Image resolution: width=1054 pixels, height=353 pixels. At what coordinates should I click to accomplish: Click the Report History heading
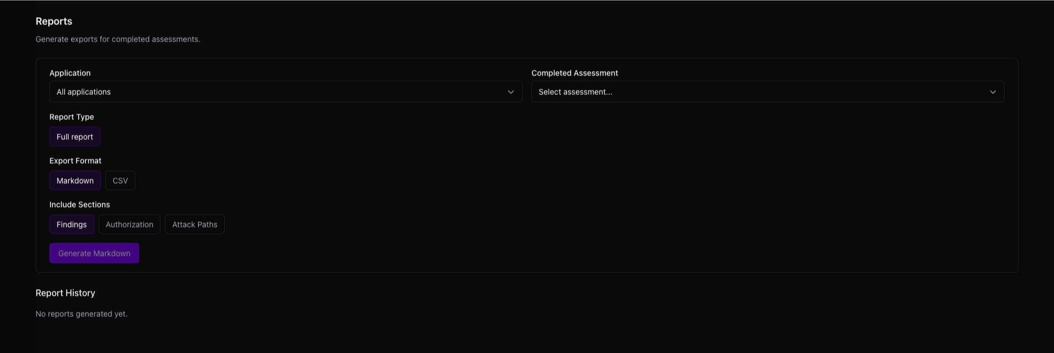(x=65, y=293)
